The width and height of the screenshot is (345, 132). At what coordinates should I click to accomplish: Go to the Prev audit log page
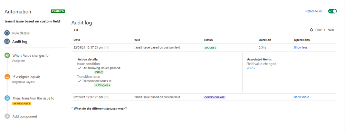[x=318, y=30]
